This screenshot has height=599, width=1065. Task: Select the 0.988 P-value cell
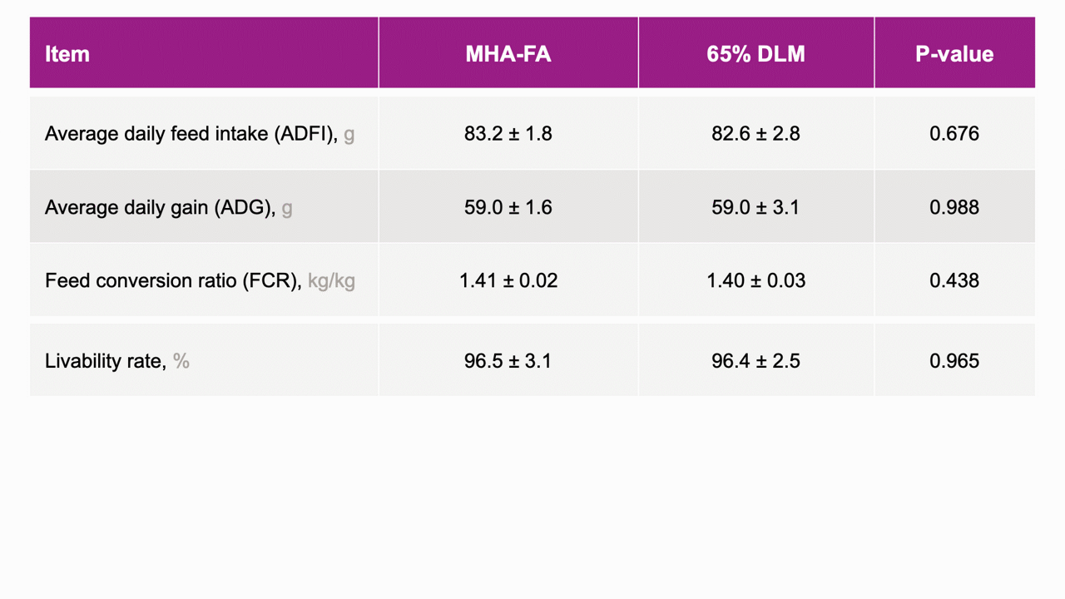click(x=955, y=206)
